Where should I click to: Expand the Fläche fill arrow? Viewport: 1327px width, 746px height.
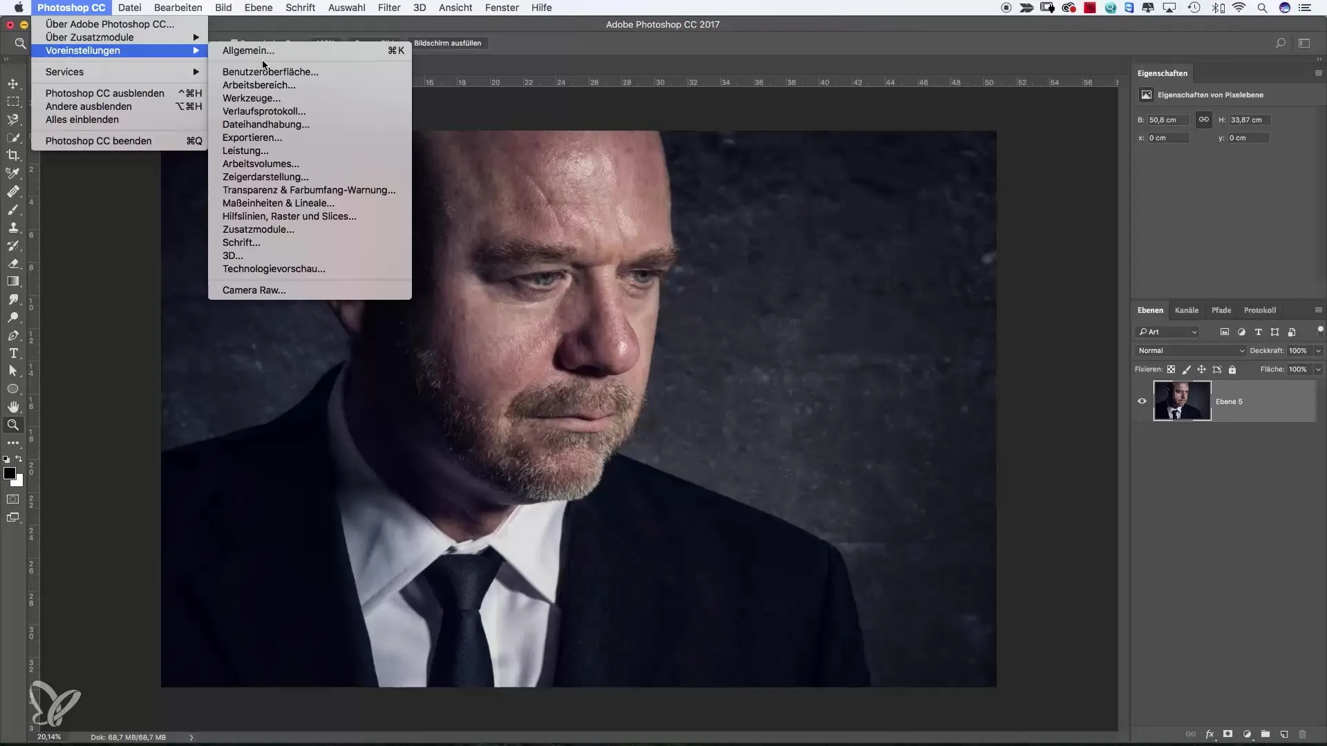[x=1318, y=370]
